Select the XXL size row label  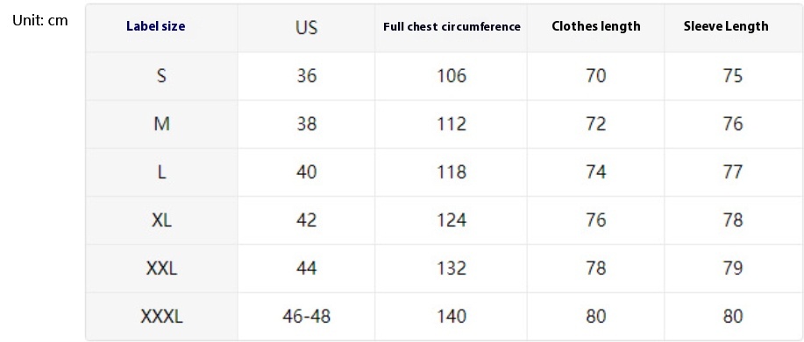point(161,269)
